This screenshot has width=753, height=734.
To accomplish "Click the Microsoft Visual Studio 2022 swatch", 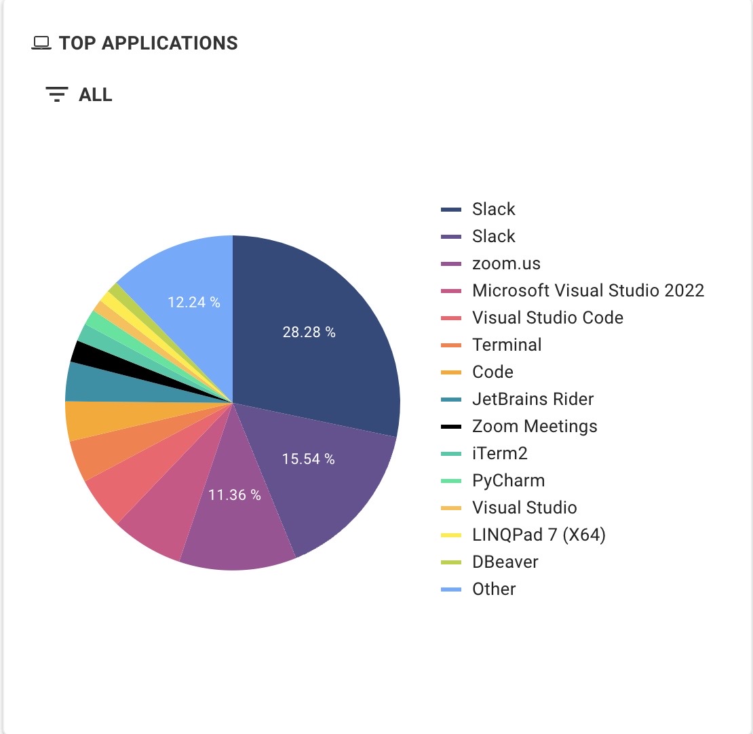I will pyautogui.click(x=451, y=290).
